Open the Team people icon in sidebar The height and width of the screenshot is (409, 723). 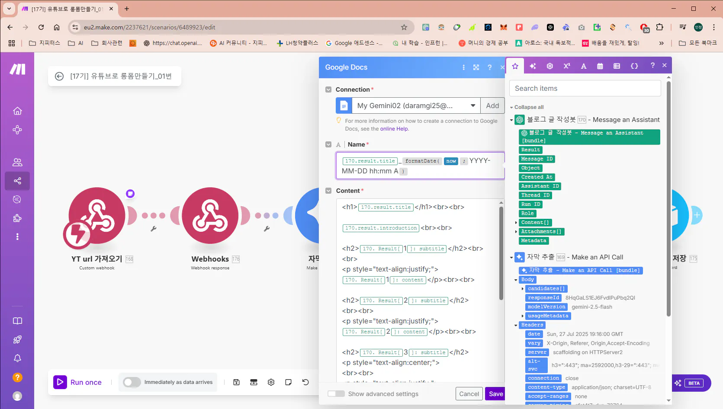click(17, 163)
